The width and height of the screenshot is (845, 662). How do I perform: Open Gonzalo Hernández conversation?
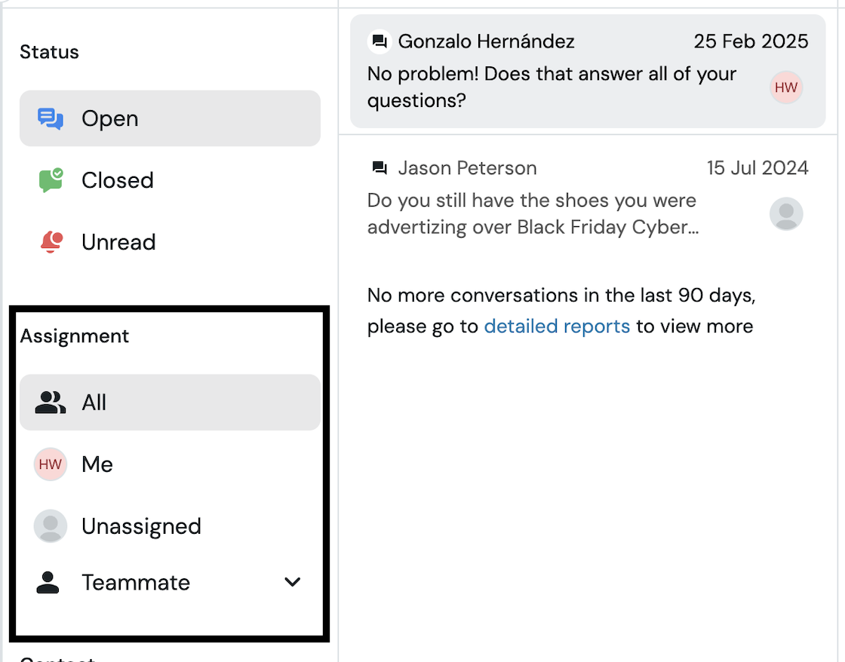click(588, 71)
